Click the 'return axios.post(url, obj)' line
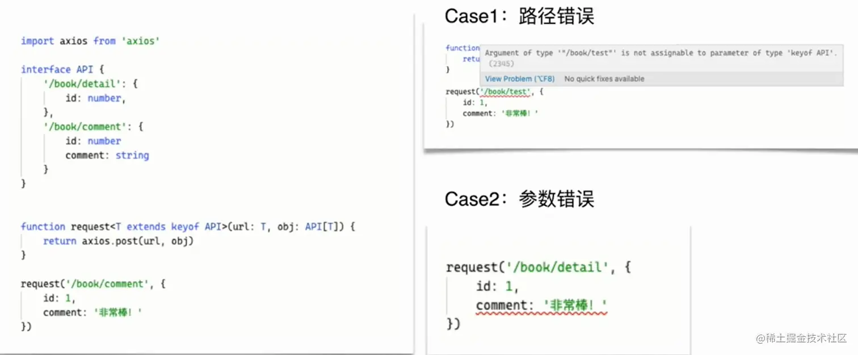 pos(119,241)
